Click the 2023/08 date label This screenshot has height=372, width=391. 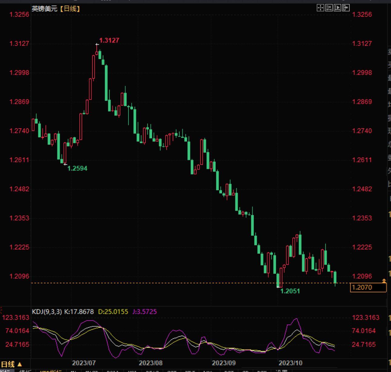pos(151,363)
